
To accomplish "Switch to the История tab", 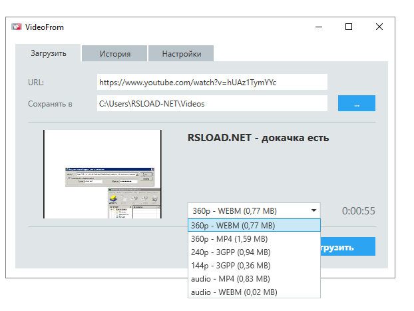I will point(114,54).
